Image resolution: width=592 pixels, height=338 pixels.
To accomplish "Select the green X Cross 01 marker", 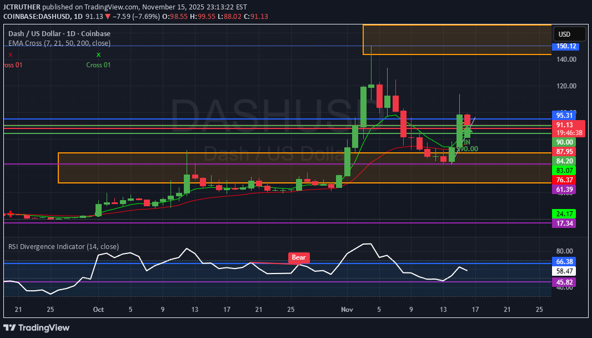I will [98, 54].
